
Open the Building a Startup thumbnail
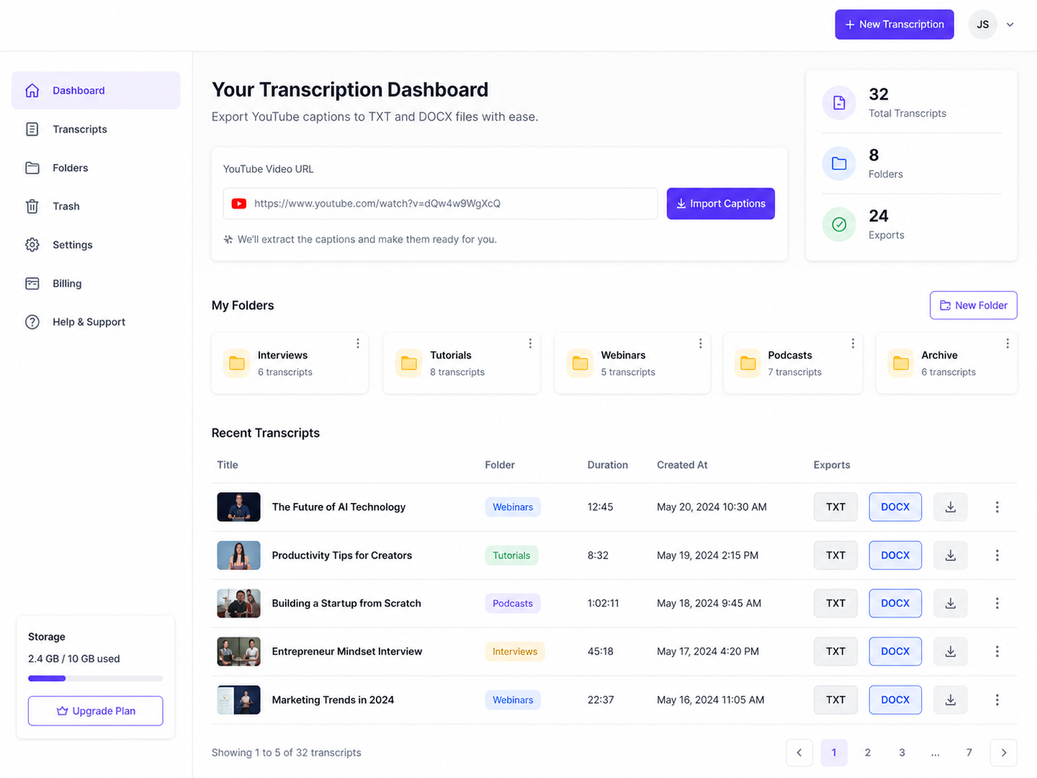[238, 603]
